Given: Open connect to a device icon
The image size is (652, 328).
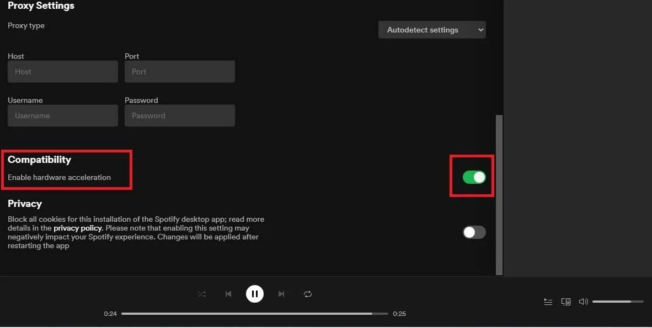Looking at the screenshot, I should point(566,302).
